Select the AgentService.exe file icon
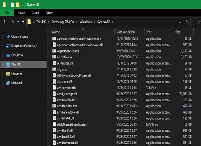Image resolution: width=201 pixels, height=146 pixels. [54, 51]
